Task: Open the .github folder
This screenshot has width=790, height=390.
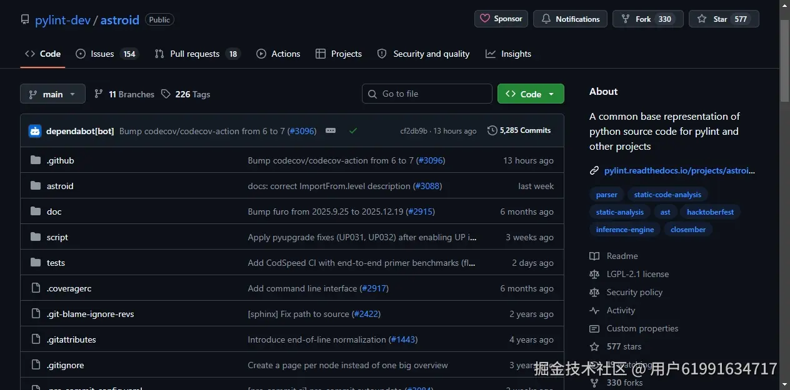Action: coord(60,160)
